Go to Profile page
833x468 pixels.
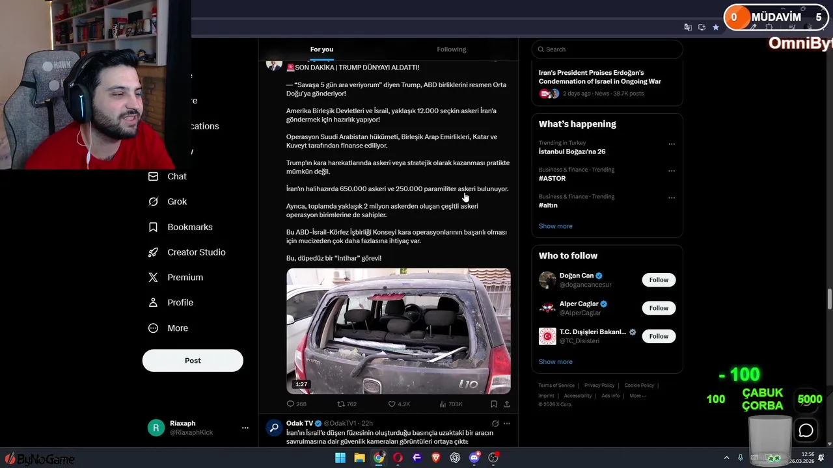click(x=171, y=302)
